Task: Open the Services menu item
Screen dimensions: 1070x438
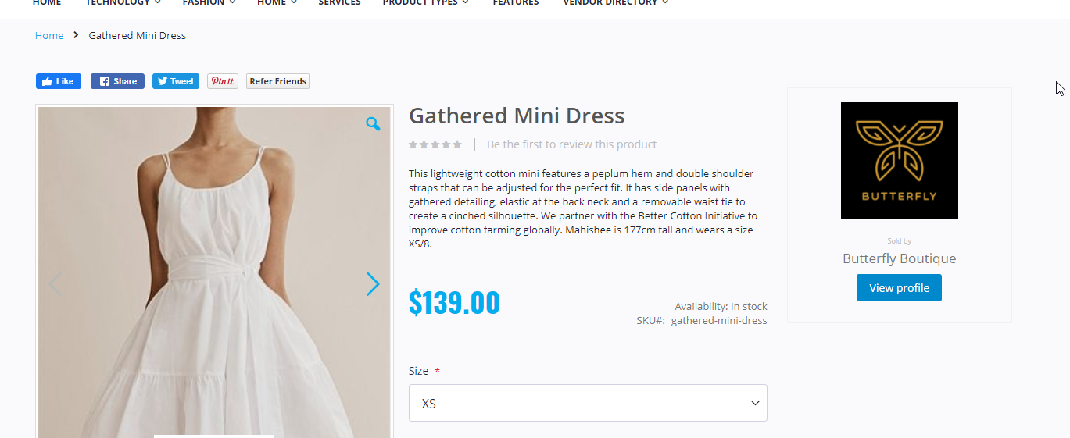Action: click(x=339, y=3)
